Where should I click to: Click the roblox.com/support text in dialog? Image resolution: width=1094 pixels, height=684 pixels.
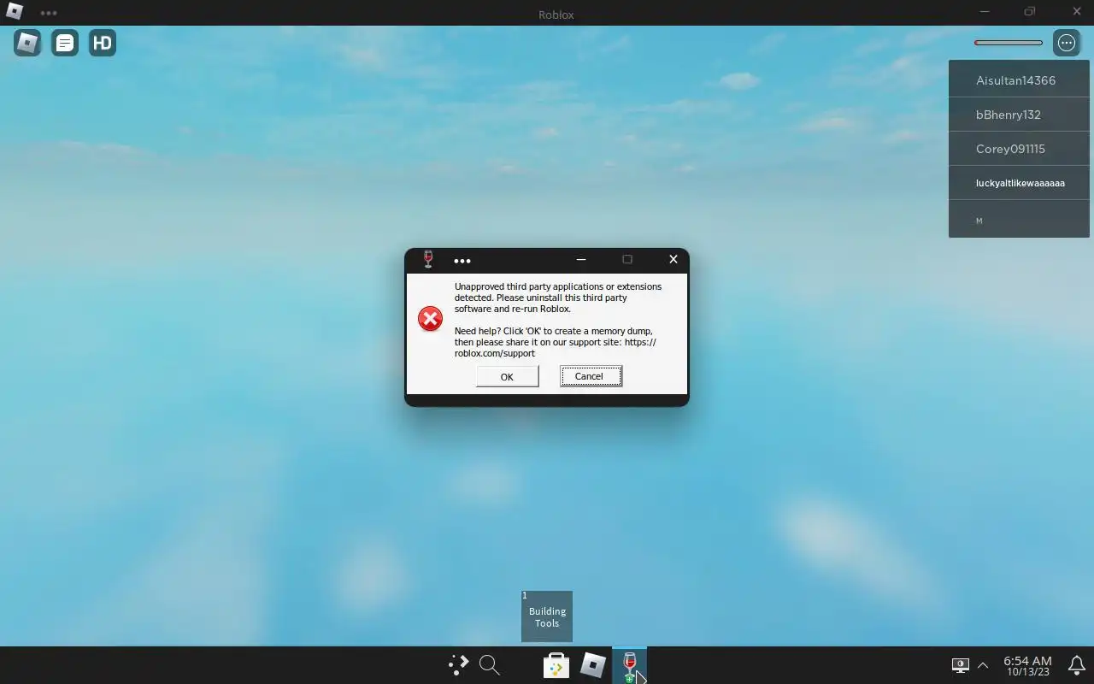pos(495,353)
